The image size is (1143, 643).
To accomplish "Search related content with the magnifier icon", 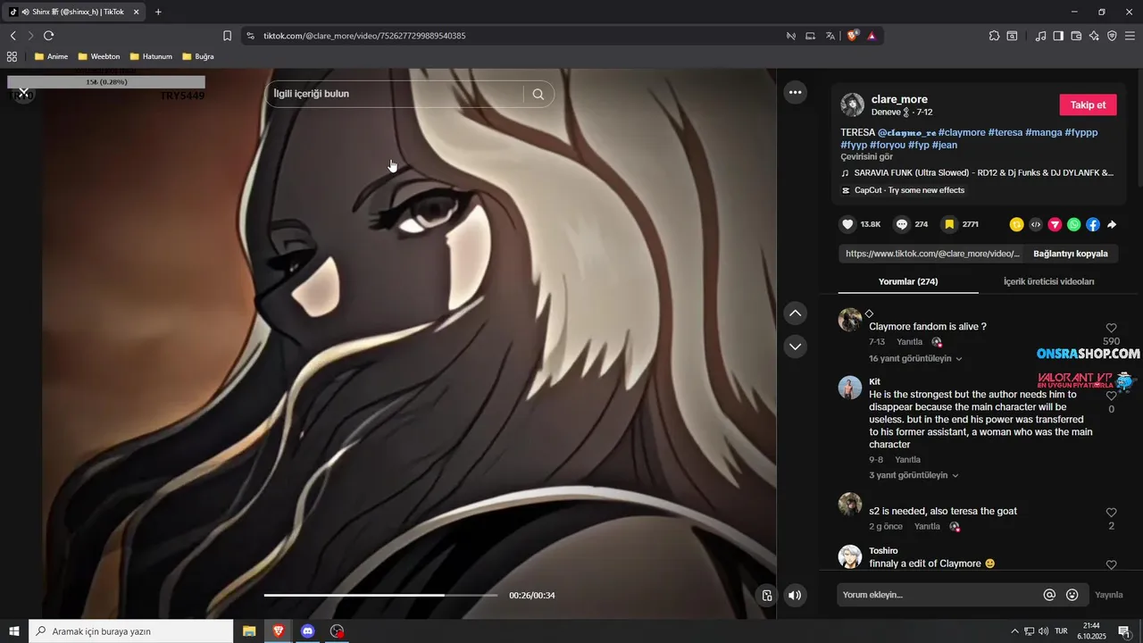I will coord(538,94).
